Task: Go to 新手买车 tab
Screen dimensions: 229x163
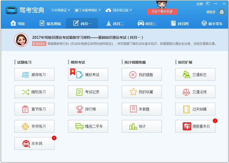Action: [x=212, y=24]
